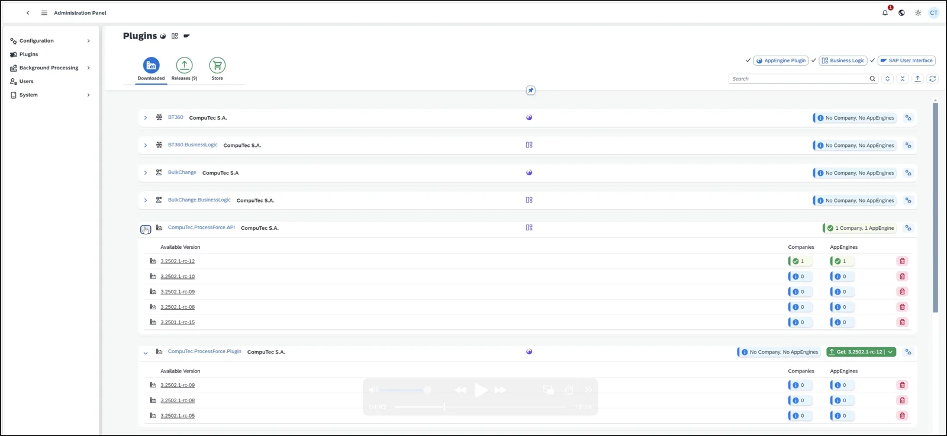
Task: Delete API version 3.2502.1-rc-10
Action: (902, 277)
